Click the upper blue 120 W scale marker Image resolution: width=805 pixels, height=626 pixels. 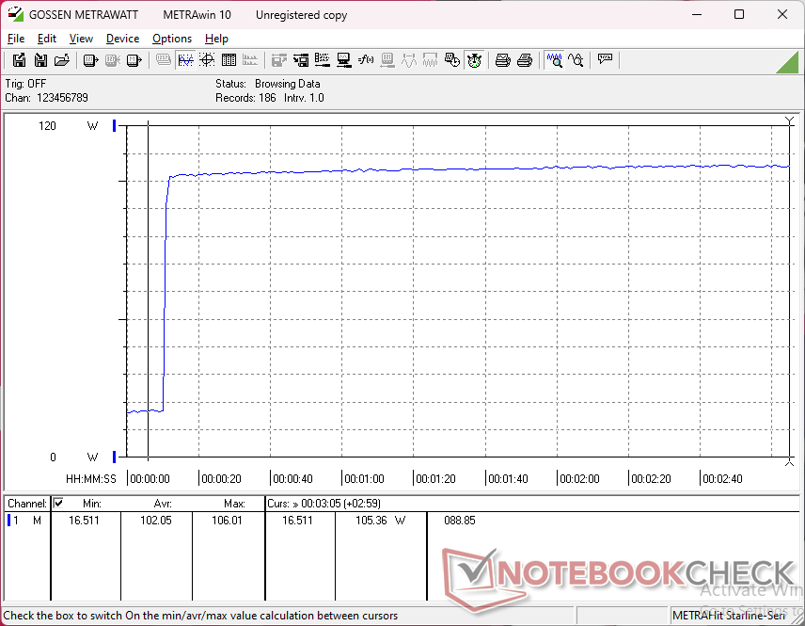(115, 125)
